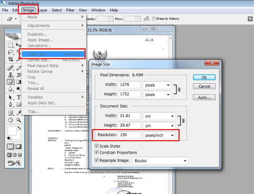This screenshot has height=194, width=254.
Task: Switch to Standard Screen Mode
Action: (10, 155)
